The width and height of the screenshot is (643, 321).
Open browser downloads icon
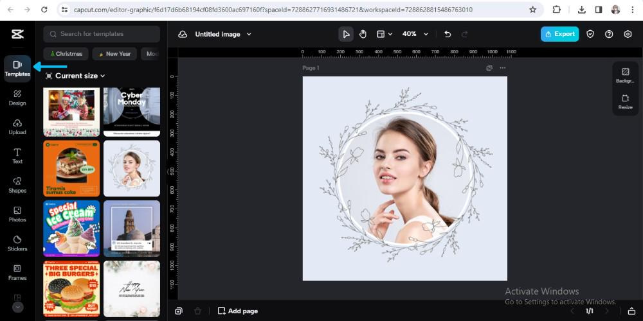coord(581,10)
